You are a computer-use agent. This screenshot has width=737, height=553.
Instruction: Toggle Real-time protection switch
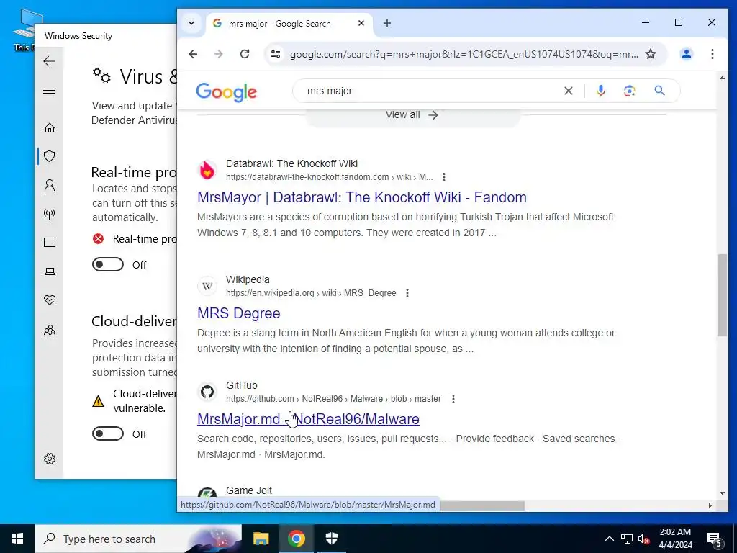click(108, 264)
